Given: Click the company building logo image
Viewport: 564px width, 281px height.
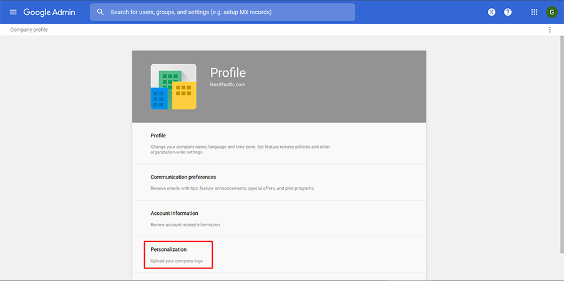Looking at the screenshot, I should point(173,87).
